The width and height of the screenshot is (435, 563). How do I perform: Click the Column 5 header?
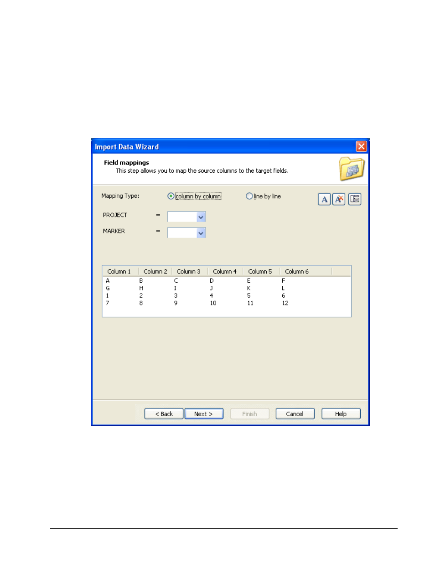tap(261, 271)
